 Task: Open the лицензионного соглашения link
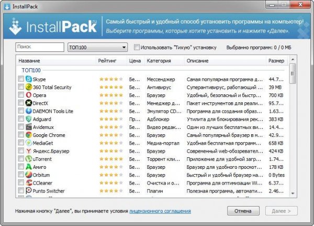[160, 211]
